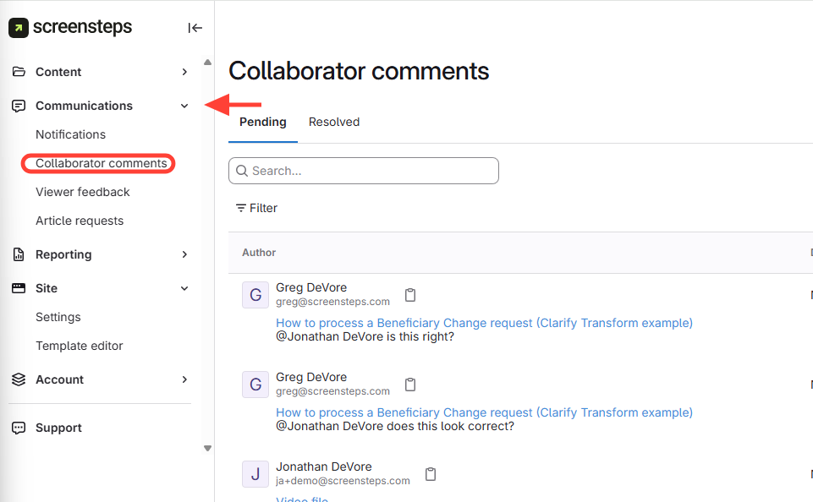
Task: Open first Beneficiary Change request article link
Action: [484, 323]
